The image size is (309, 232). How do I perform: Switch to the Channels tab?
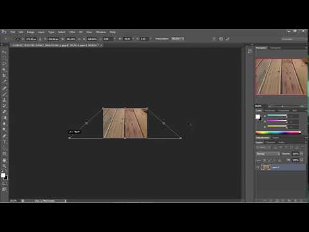pos(271,142)
